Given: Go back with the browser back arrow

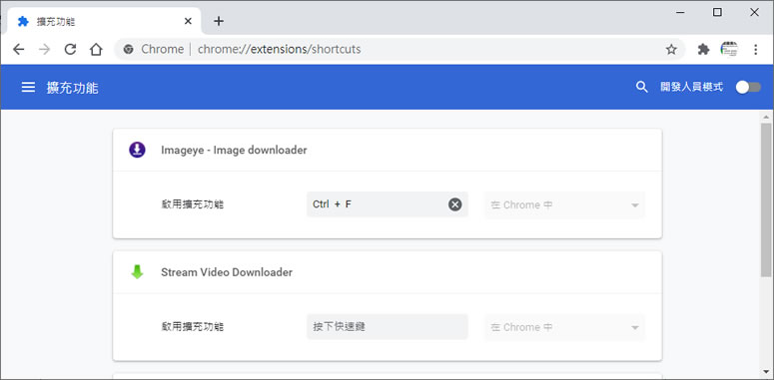Looking at the screenshot, I should (19, 49).
